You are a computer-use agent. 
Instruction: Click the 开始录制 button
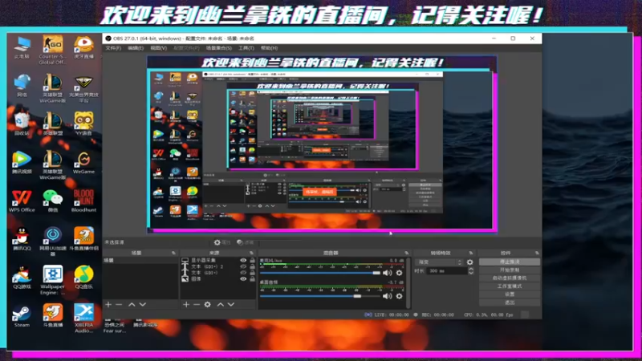click(510, 270)
